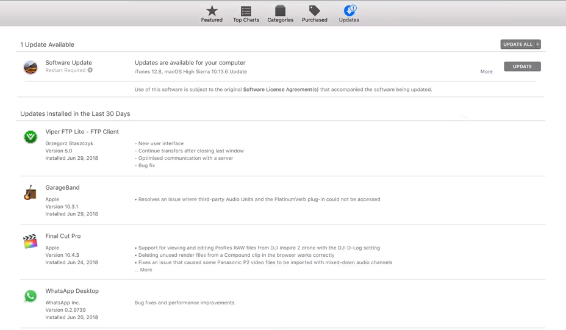Open the UPDATE ALL dropdown arrow
Image resolution: width=566 pixels, height=330 pixels.
[x=537, y=44]
